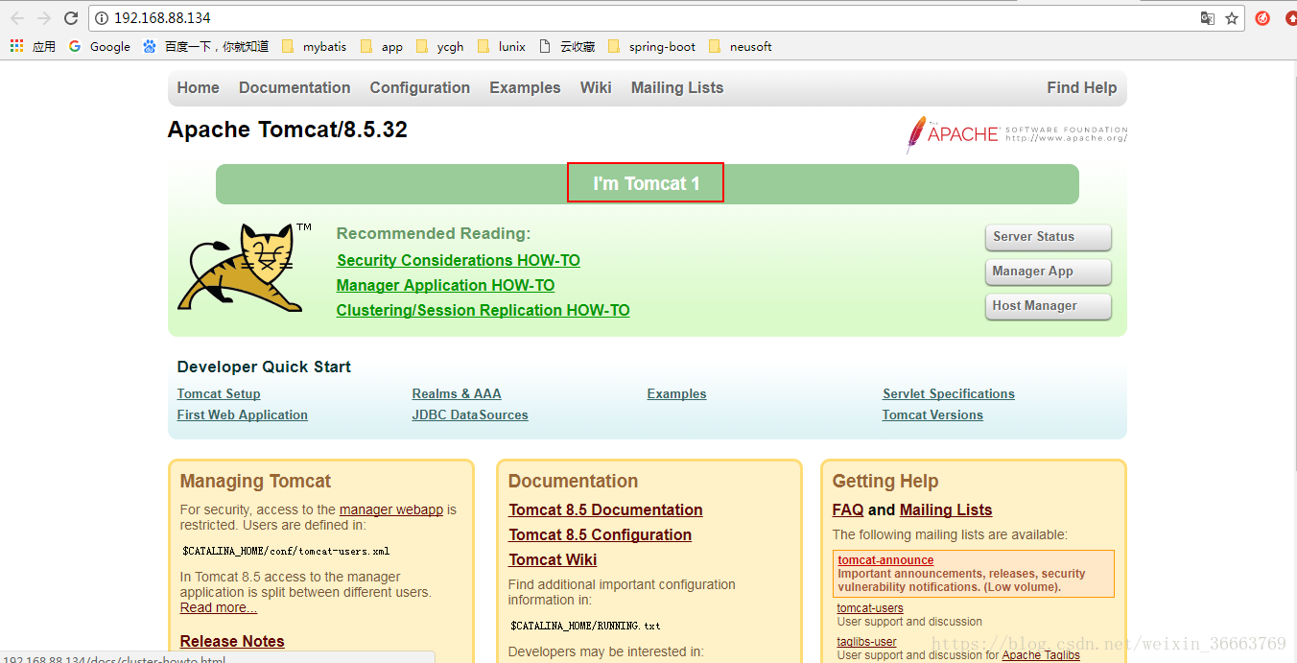The height and width of the screenshot is (663, 1297).
Task: Click the Recommended Reading: heading
Action: [434, 233]
